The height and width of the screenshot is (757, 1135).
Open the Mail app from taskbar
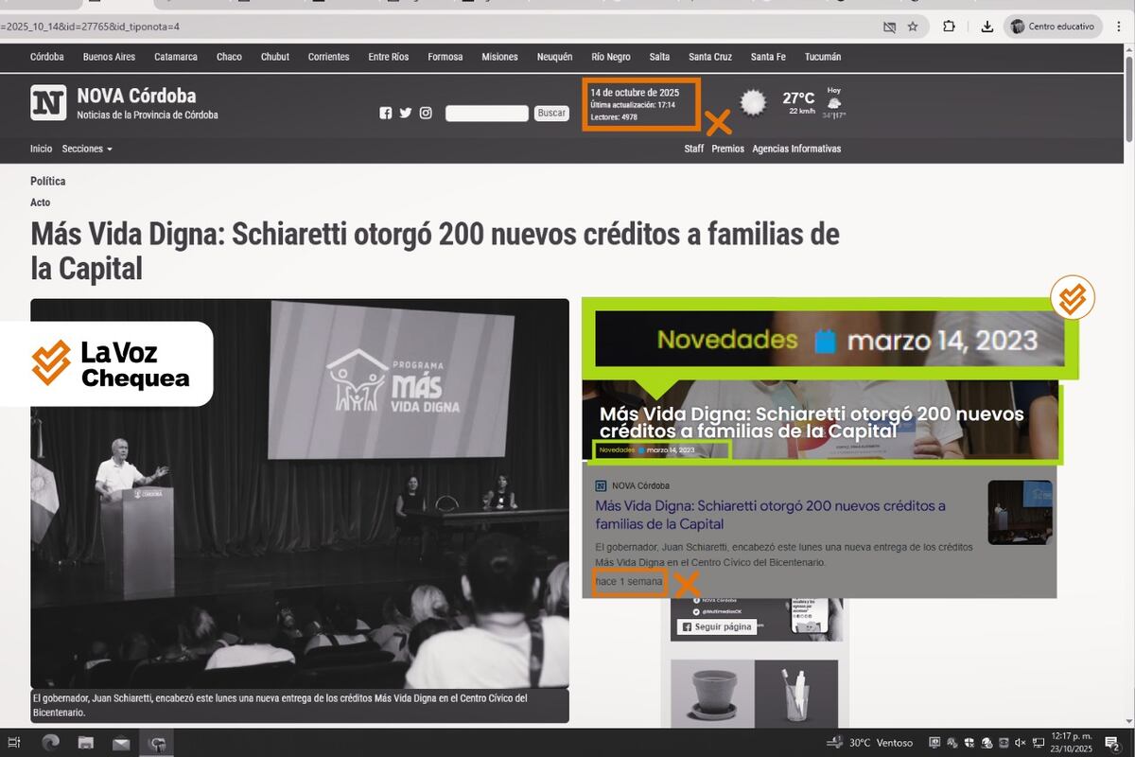[121, 743]
